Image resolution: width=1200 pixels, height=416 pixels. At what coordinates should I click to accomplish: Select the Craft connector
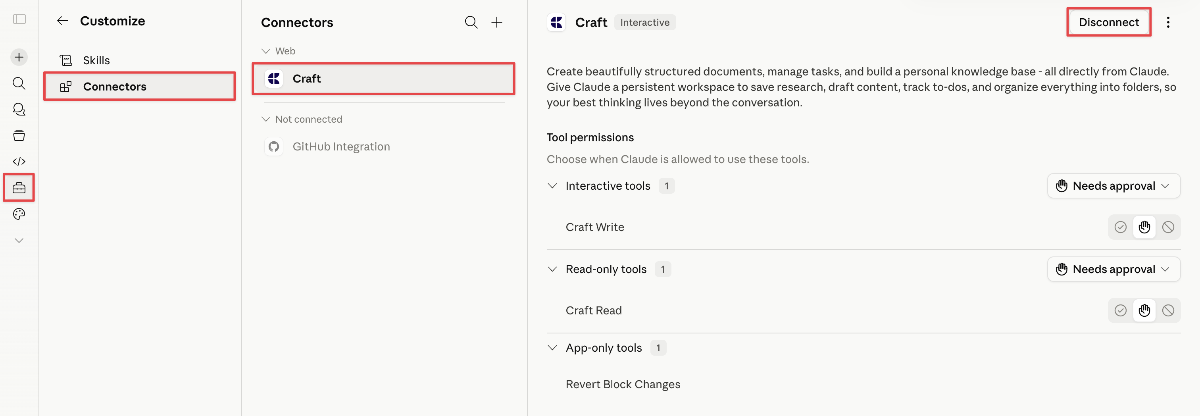pyautogui.click(x=384, y=79)
